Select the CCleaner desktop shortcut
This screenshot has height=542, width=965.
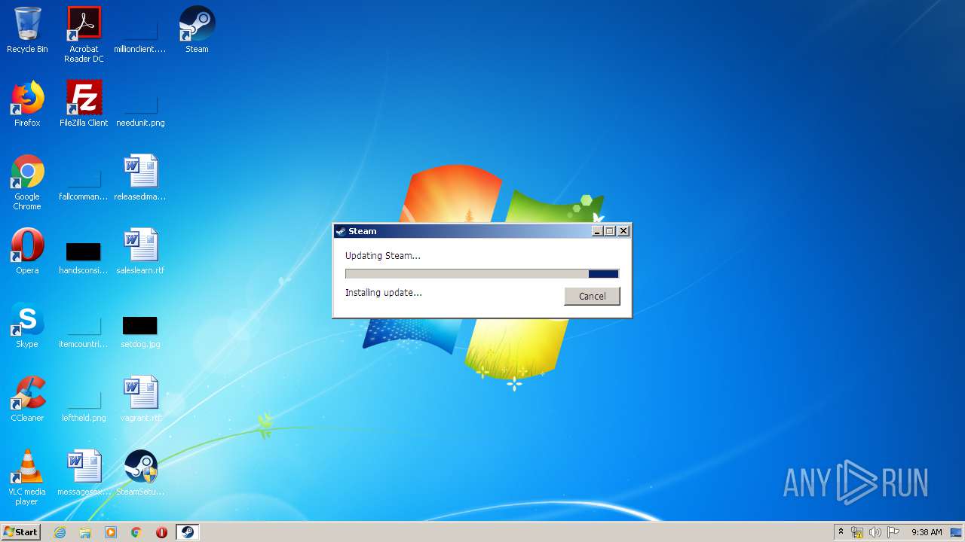27,399
